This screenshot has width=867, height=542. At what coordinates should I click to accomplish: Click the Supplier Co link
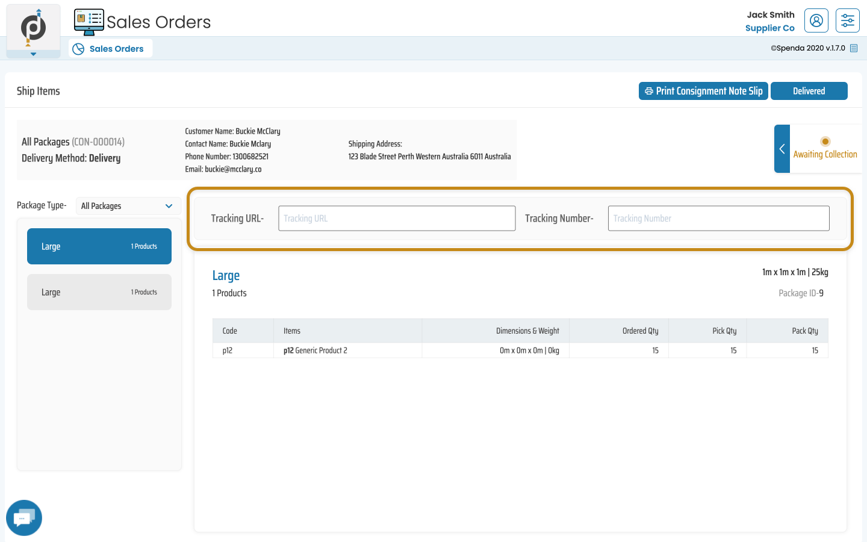point(770,28)
